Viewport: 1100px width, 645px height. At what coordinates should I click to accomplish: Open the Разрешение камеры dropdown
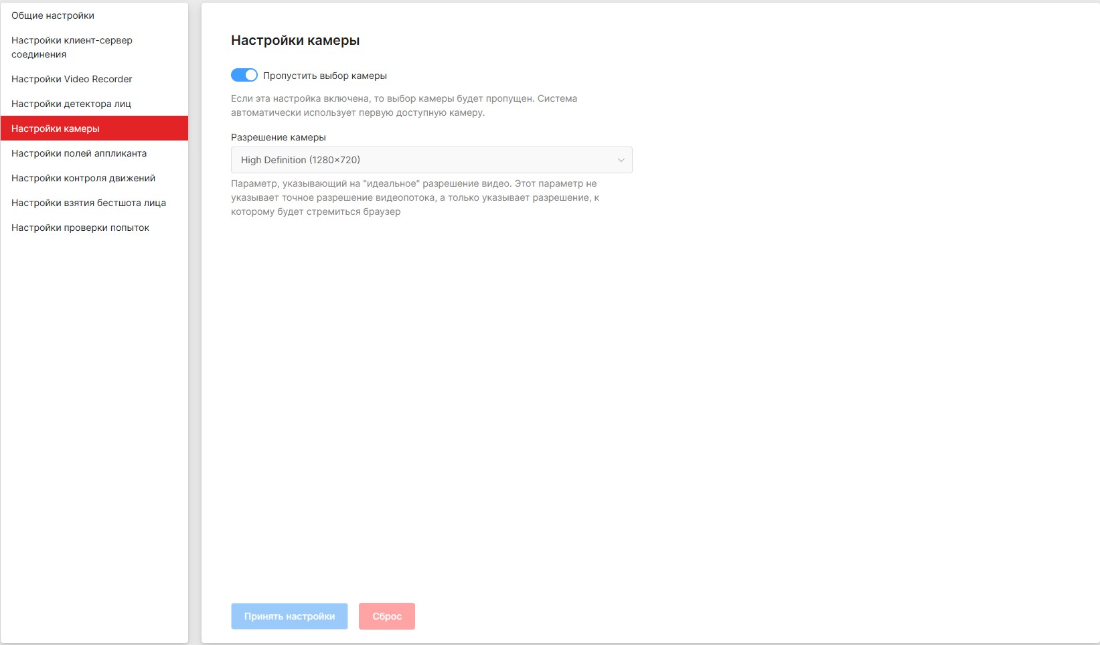[x=431, y=160]
